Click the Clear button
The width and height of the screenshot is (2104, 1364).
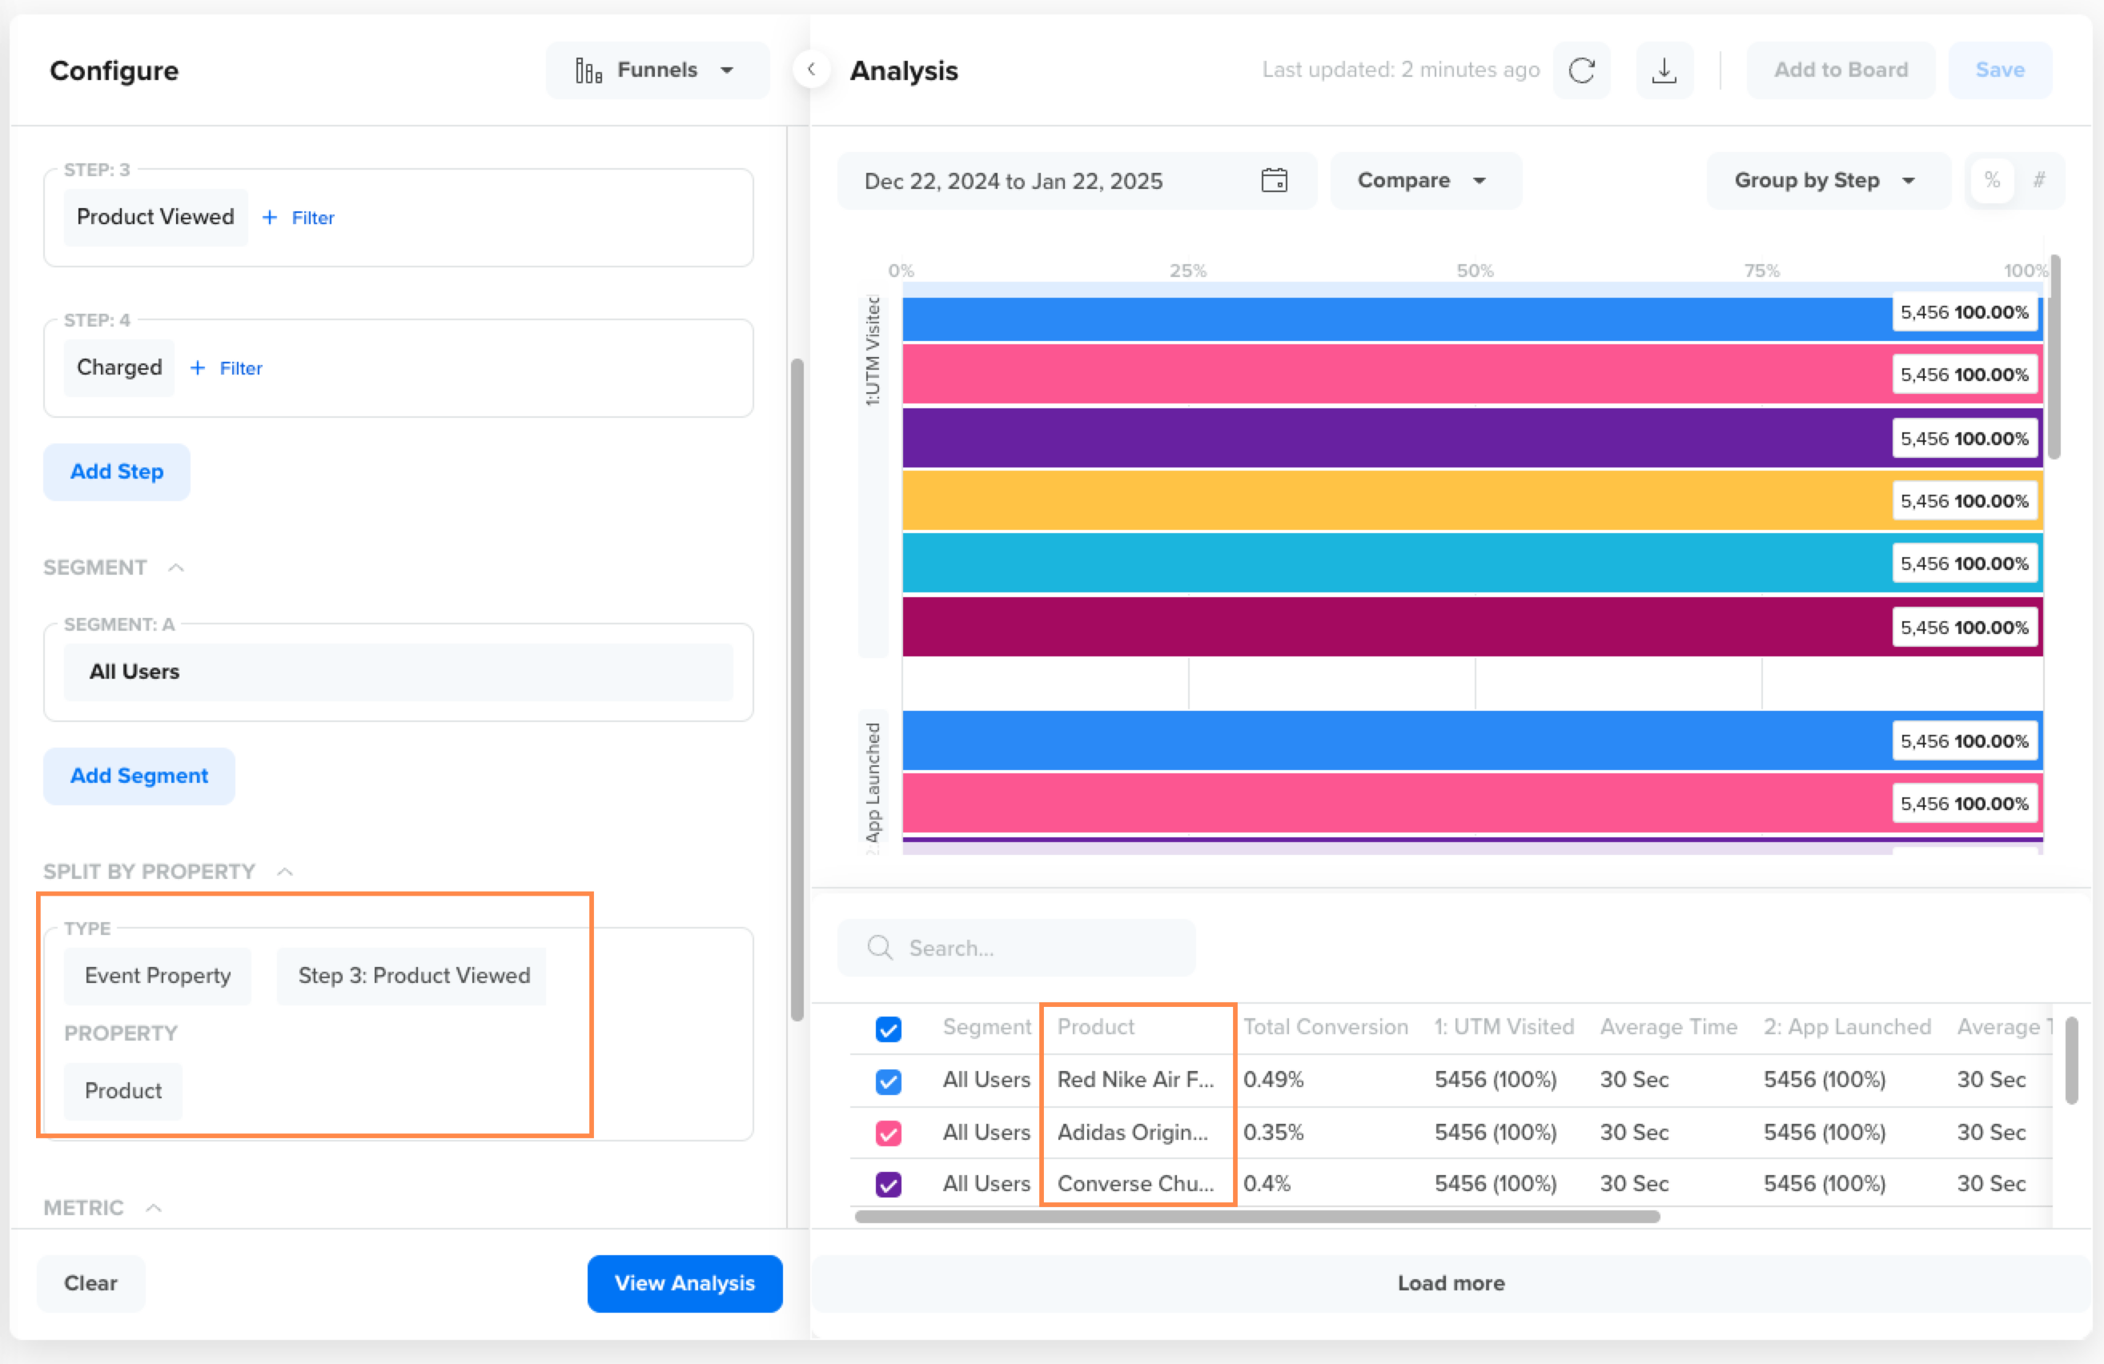pyautogui.click(x=90, y=1282)
